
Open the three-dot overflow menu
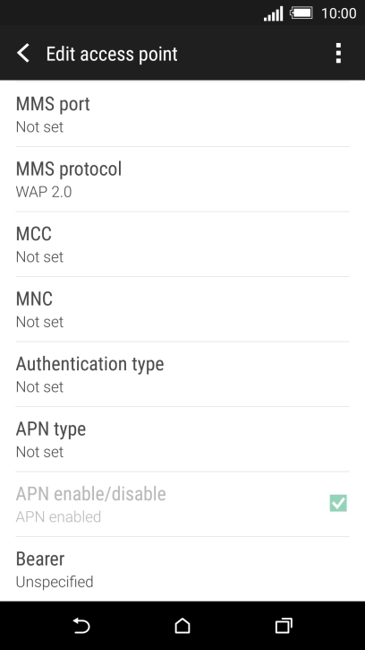pyautogui.click(x=338, y=53)
